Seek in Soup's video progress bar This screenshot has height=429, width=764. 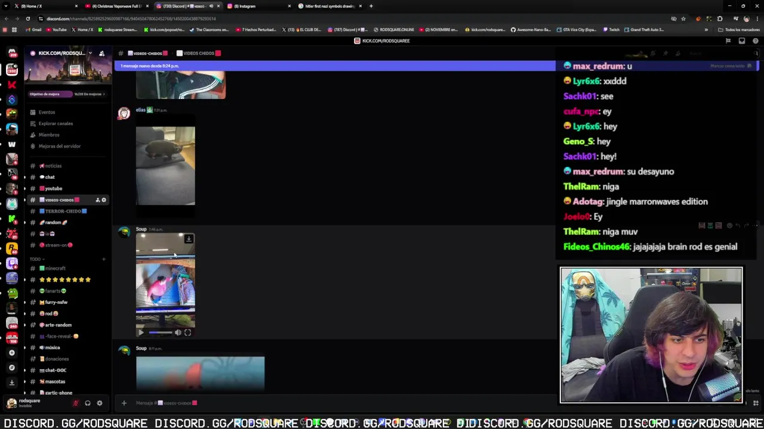click(159, 332)
